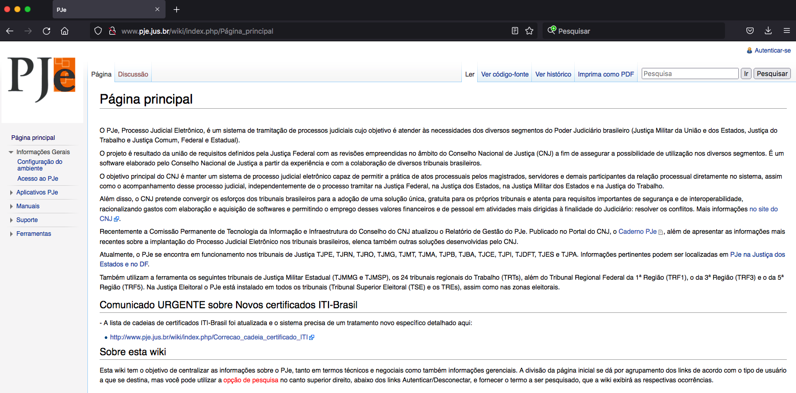Image resolution: width=796 pixels, height=393 pixels.
Task: Expand the Ferramentas sidebar section
Action: [x=11, y=234]
